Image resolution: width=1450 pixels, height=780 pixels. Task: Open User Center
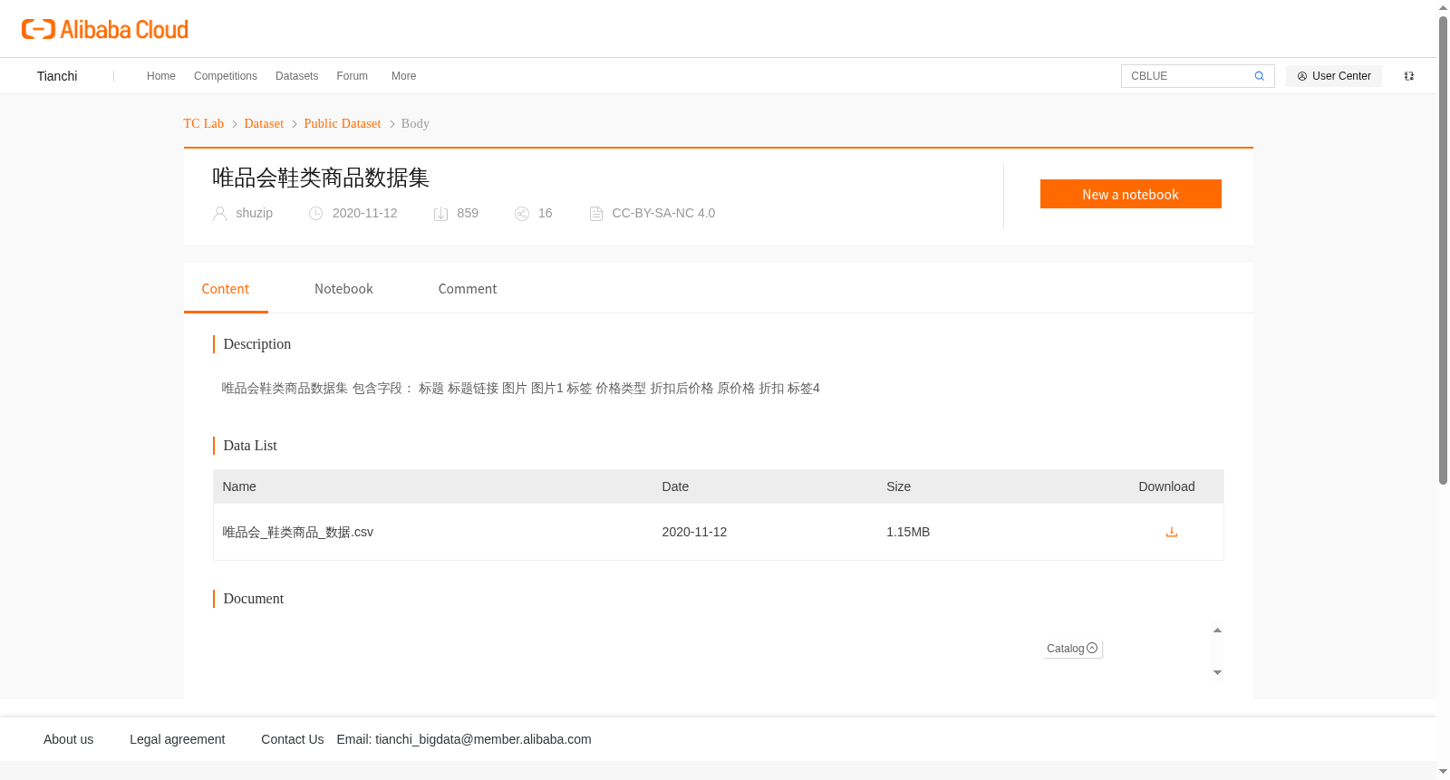tap(1334, 76)
